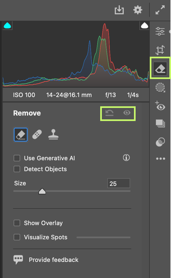The height and width of the screenshot is (278, 171).
Task: Open the Masking tool icon
Action: pyautogui.click(x=160, y=87)
